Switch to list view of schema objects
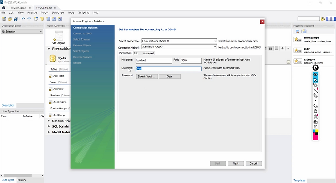 (x=276, y=48)
